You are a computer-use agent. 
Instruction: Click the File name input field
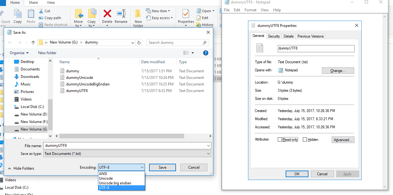click(125, 146)
